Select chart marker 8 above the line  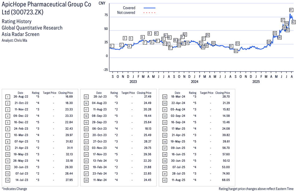[149, 34]
